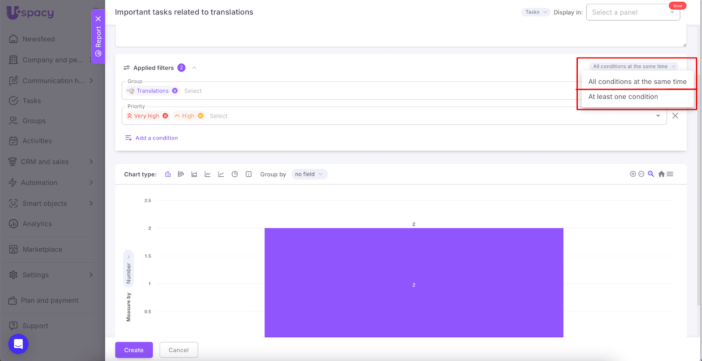This screenshot has width=702, height=361.
Task: Reset chart zoom with home icon
Action: 661,174
